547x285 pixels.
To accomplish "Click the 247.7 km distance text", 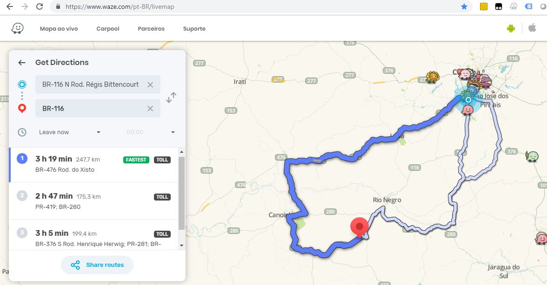I will (x=88, y=160).
